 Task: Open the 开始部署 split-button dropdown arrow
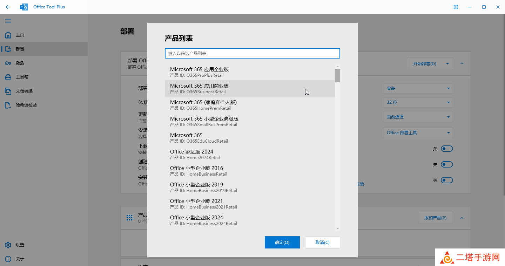click(447, 64)
